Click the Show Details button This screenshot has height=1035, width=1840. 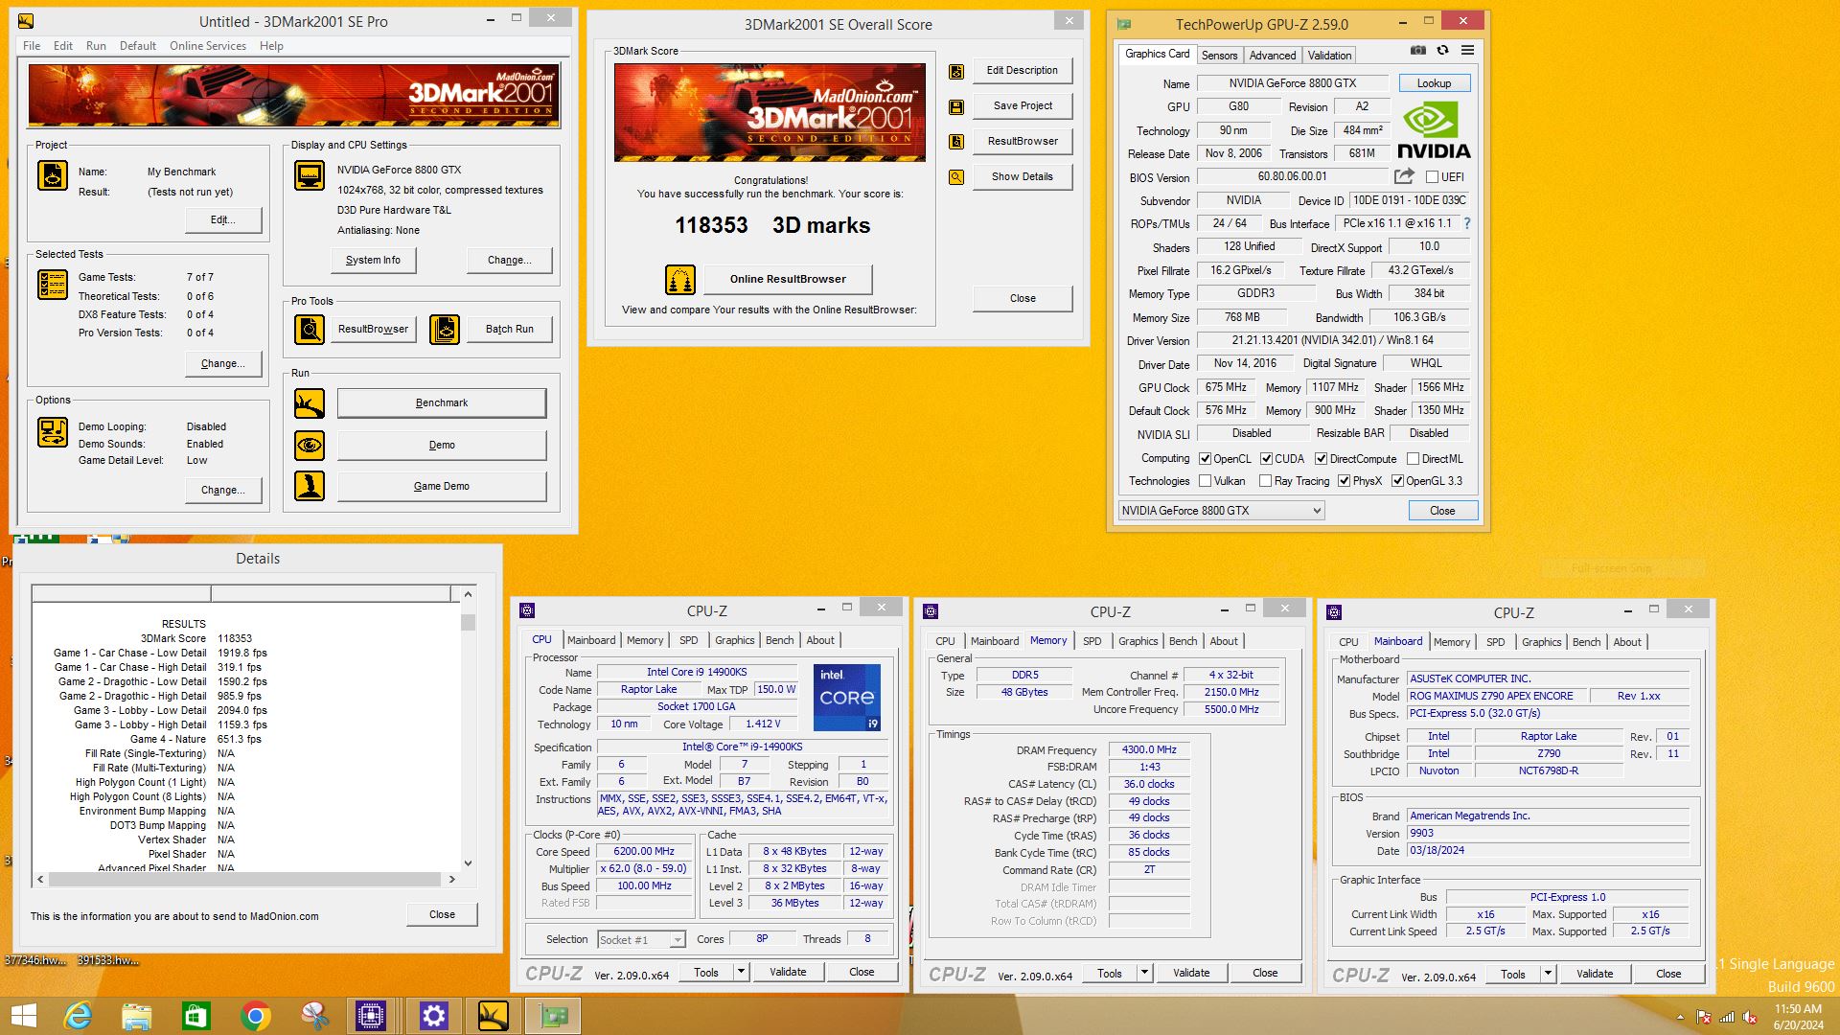1023,177
